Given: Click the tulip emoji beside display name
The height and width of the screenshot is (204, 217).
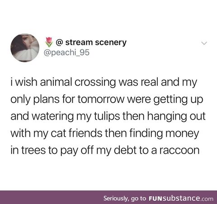Looking at the screenshot, I should tap(49, 42).
